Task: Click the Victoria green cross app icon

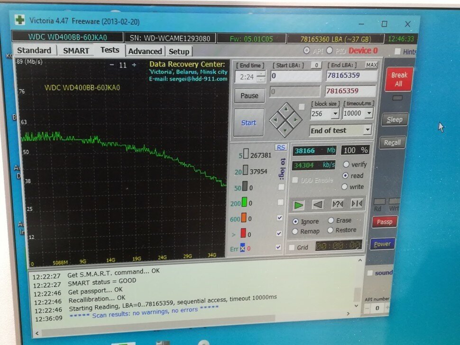Action: click(x=20, y=20)
